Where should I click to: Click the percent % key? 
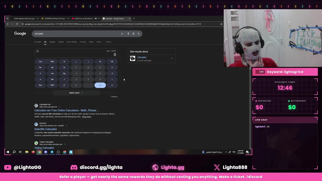[x=100, y=62]
